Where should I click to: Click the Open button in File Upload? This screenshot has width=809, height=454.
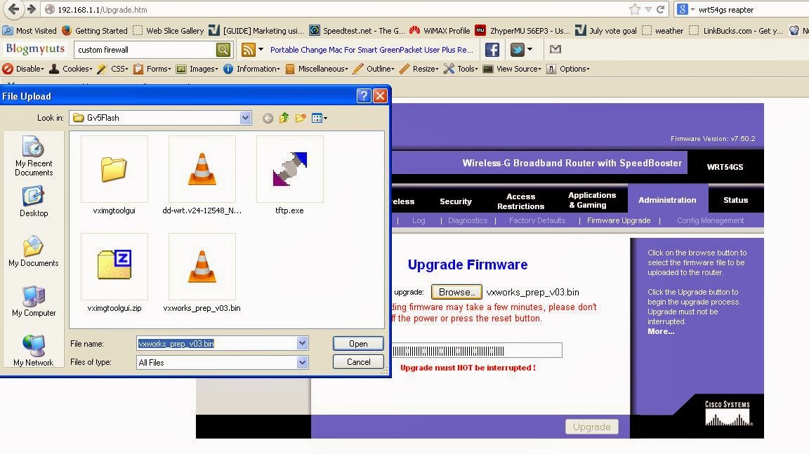(x=358, y=344)
